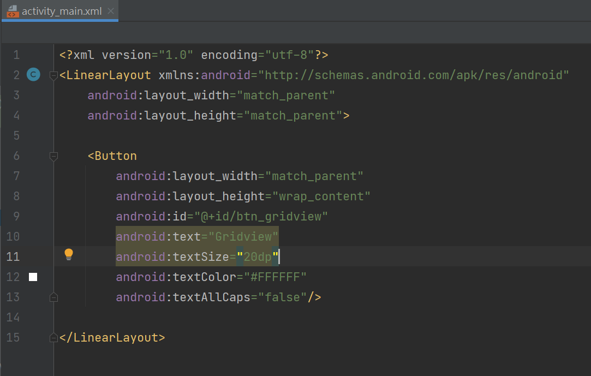The height and width of the screenshot is (376, 591).
Task: Open the schemas.android.com namespace URL
Action: (x=414, y=75)
